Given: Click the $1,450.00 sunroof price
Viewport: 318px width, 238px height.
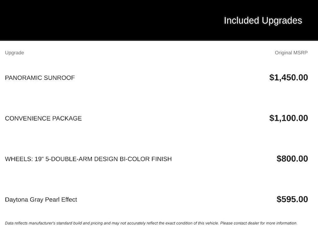Looking at the screenshot, I should 289,77.
